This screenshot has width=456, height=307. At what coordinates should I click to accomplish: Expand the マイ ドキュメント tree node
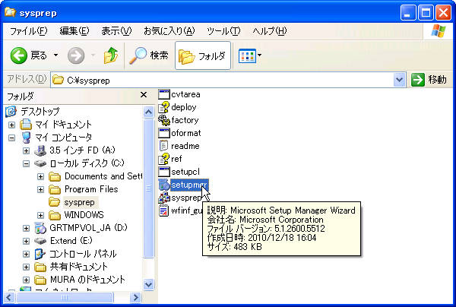pyautogui.click(x=11, y=125)
